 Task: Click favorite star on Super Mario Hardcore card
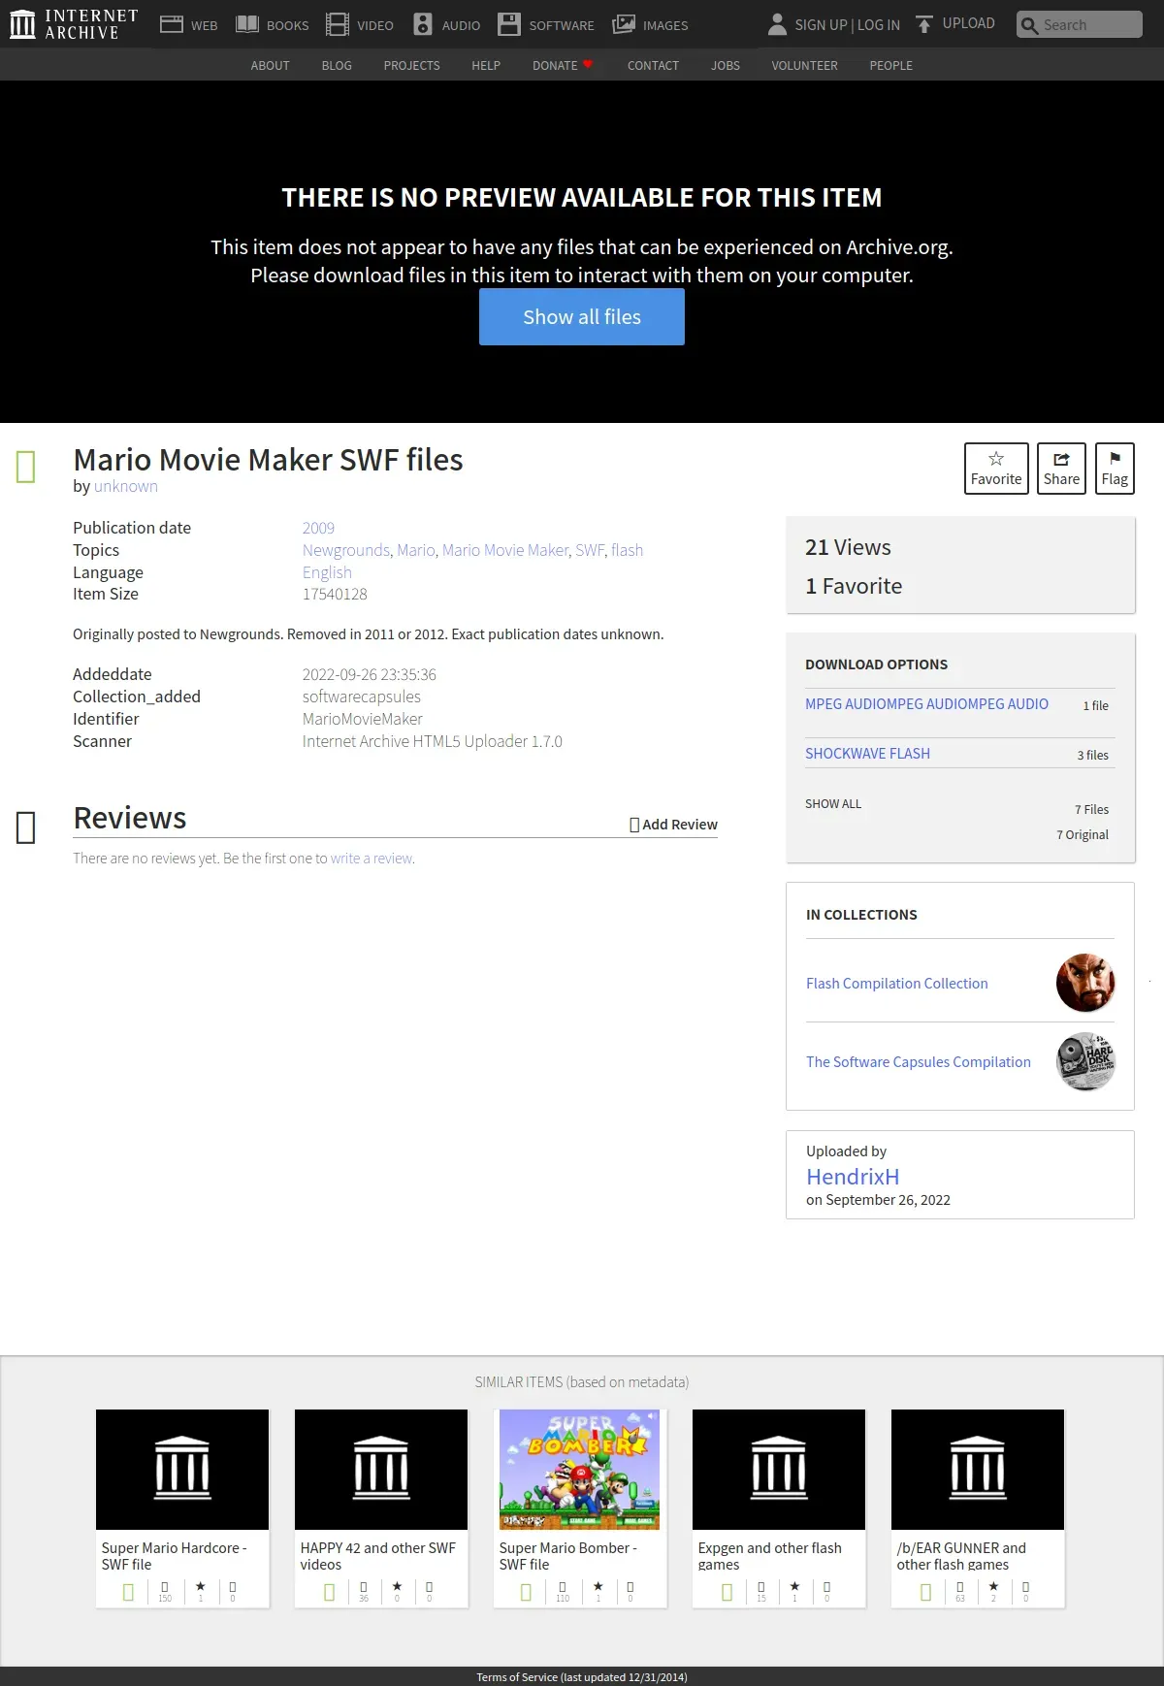[201, 1587]
